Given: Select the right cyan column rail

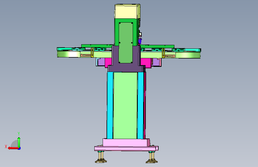Looking at the screenshot, I should coord(140,105).
